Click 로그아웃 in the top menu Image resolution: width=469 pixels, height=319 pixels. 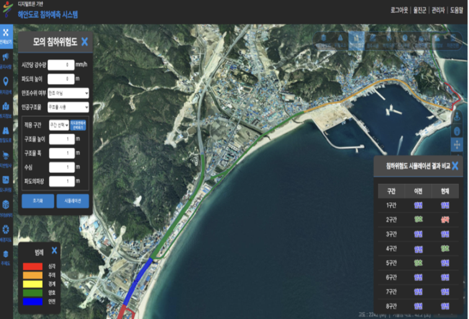click(x=400, y=11)
